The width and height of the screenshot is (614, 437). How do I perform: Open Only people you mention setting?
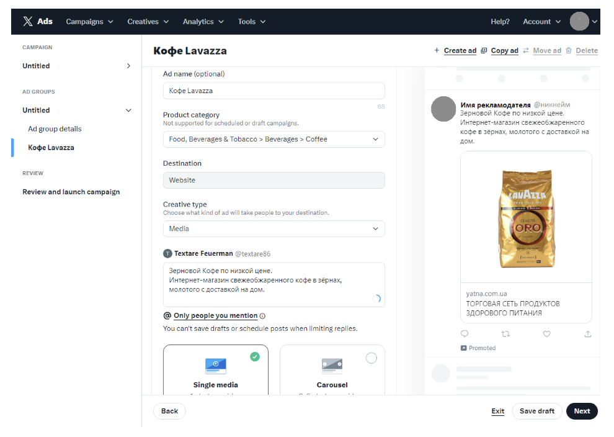point(215,315)
